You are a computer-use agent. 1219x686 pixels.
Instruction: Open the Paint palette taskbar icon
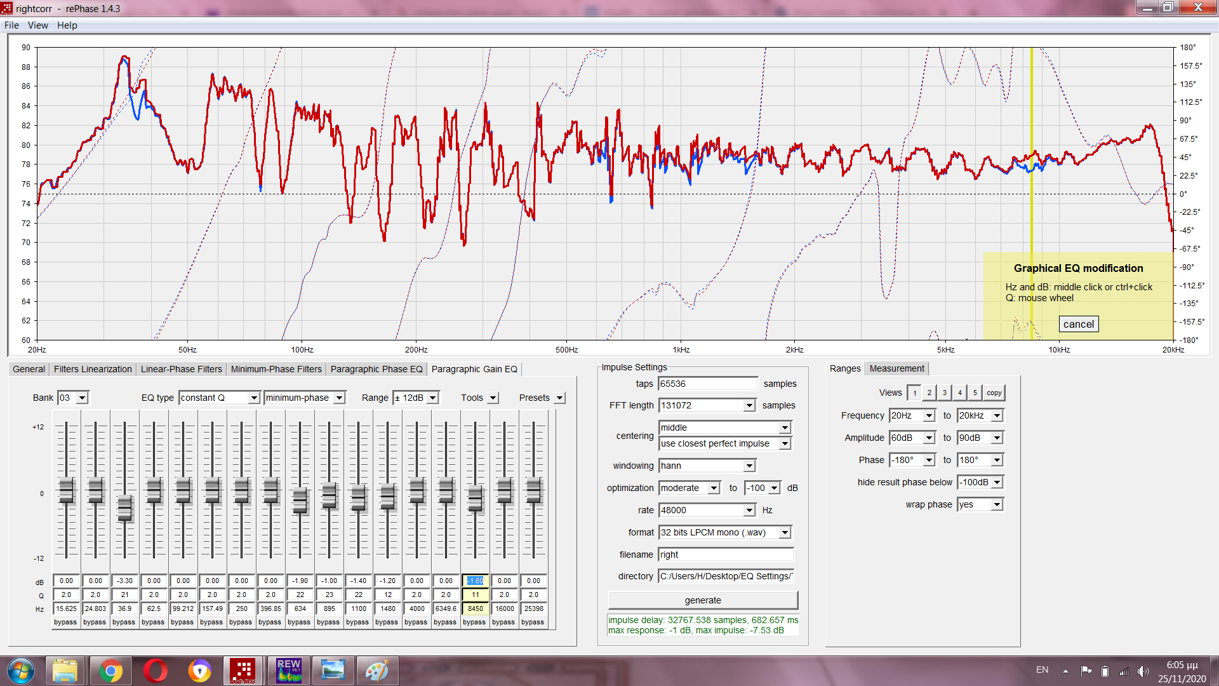(x=377, y=671)
